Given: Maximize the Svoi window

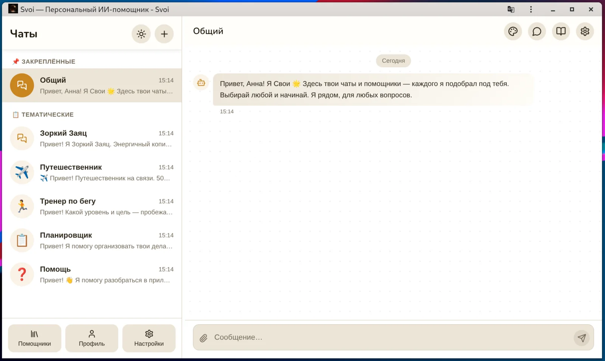Looking at the screenshot, I should [572, 9].
